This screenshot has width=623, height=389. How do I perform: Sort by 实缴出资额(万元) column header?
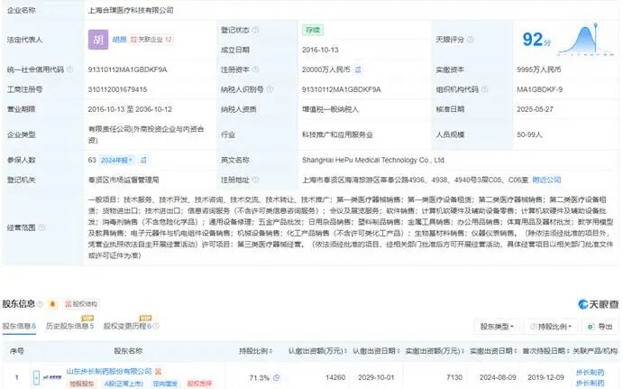435,351
